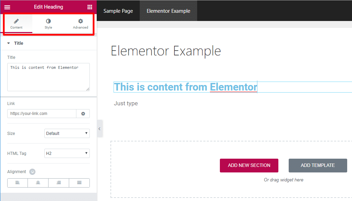
Task: Select center text alignment
Action: click(38, 183)
